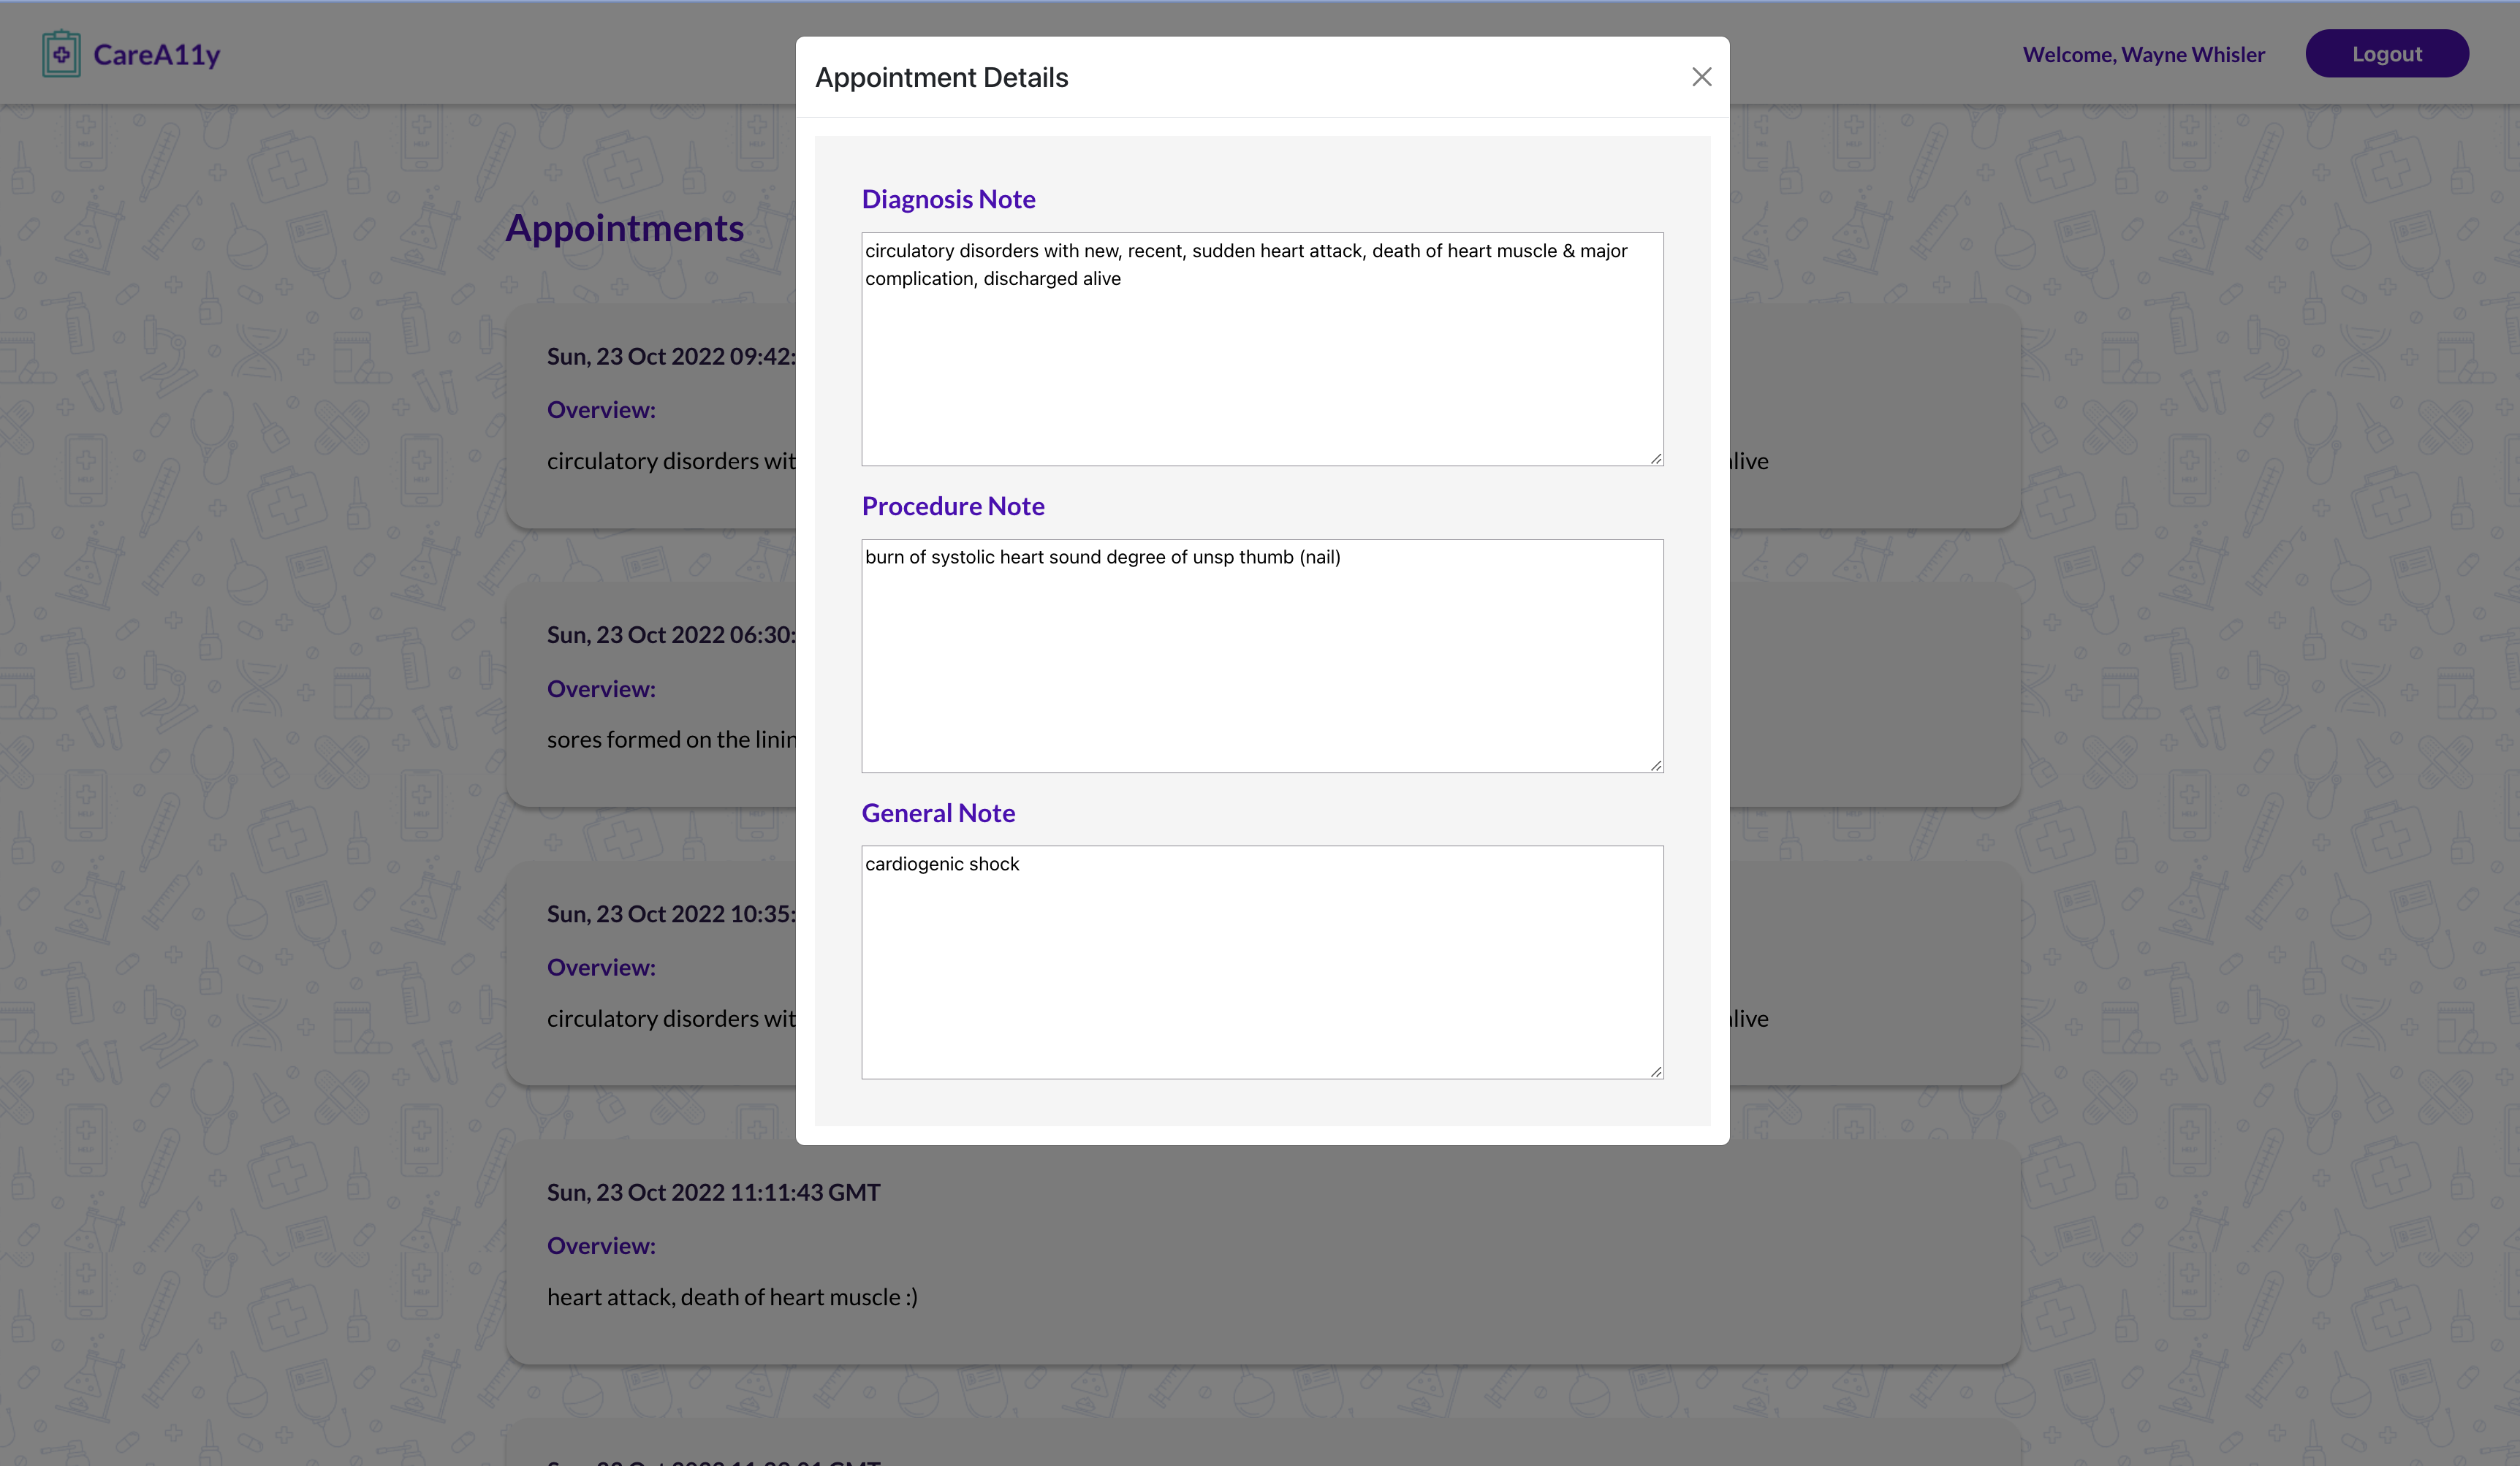
Task: Focus the Procedure Note text area
Action: 1261,655
